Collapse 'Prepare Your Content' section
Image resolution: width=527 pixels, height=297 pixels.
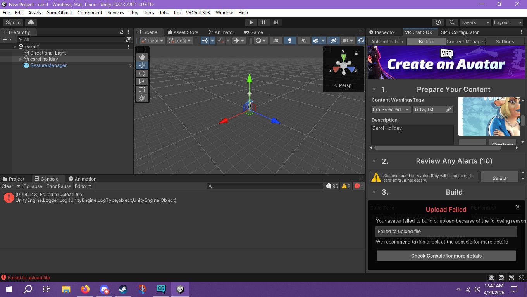[374, 89]
